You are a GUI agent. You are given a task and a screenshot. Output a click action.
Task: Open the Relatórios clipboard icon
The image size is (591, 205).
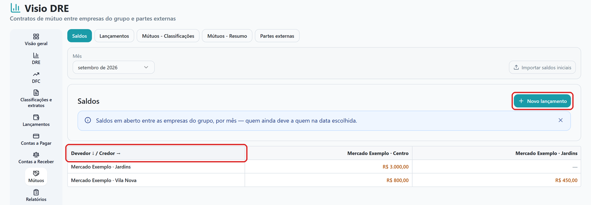point(36,192)
